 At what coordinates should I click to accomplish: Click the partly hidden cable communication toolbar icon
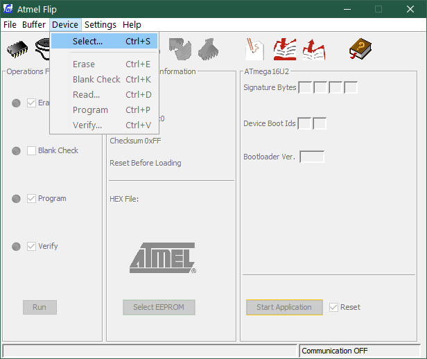(x=42, y=49)
